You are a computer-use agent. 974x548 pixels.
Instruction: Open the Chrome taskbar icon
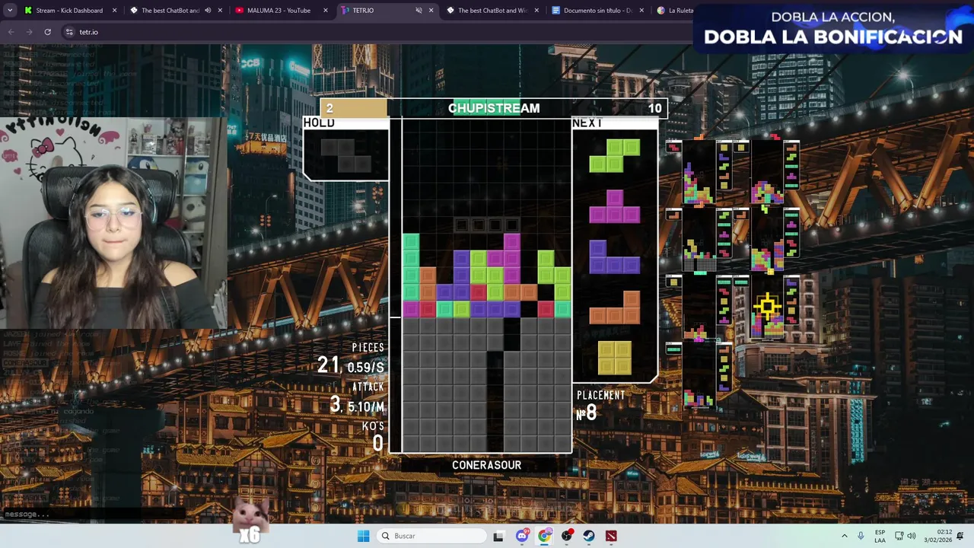pos(544,536)
